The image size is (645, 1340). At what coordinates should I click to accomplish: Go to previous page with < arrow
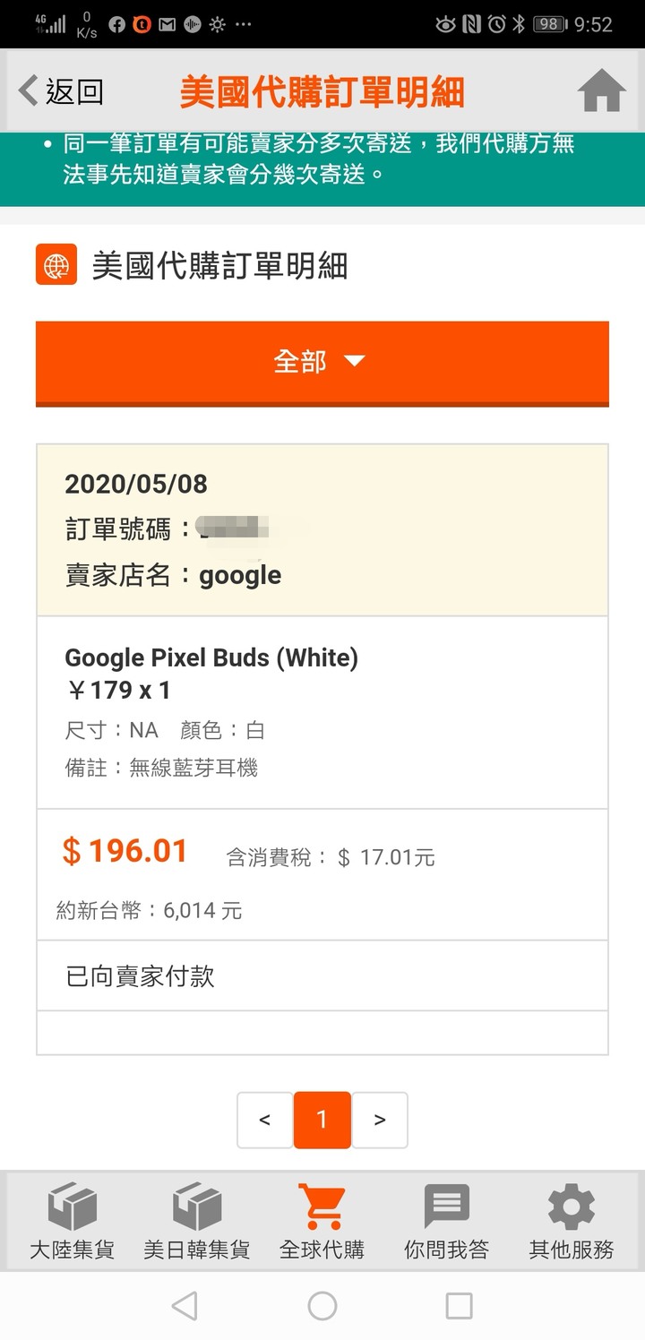[x=264, y=1120]
